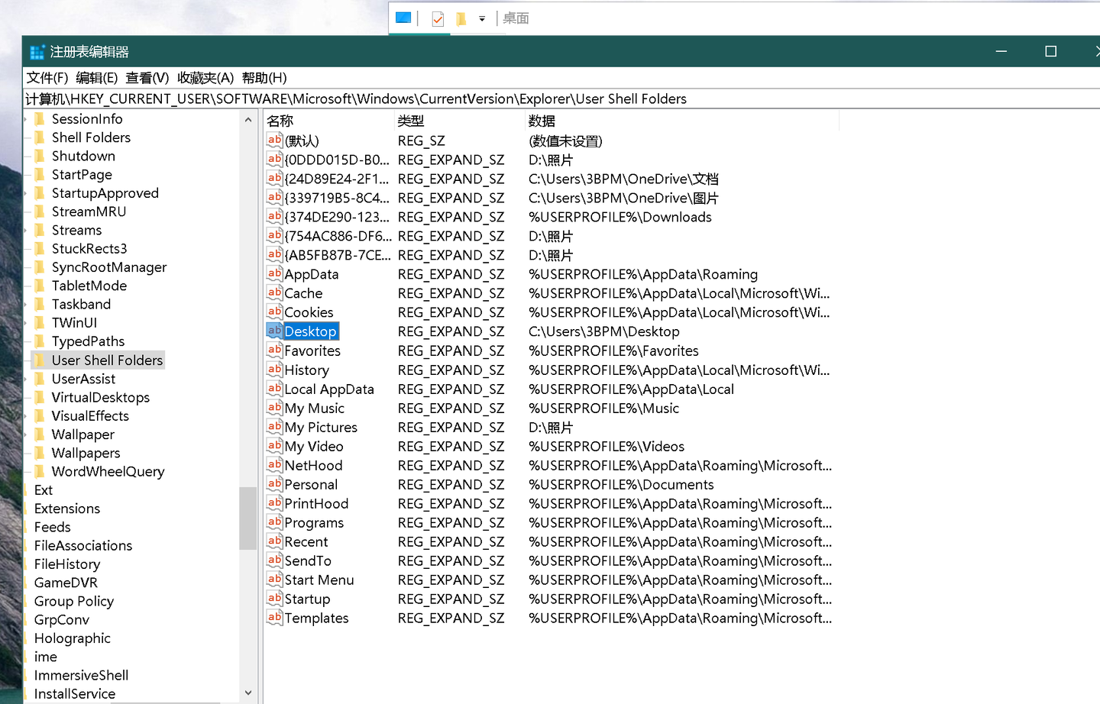The image size is (1100, 704).
Task: Click the folder icon beside Wallpaper key
Action: [40, 434]
